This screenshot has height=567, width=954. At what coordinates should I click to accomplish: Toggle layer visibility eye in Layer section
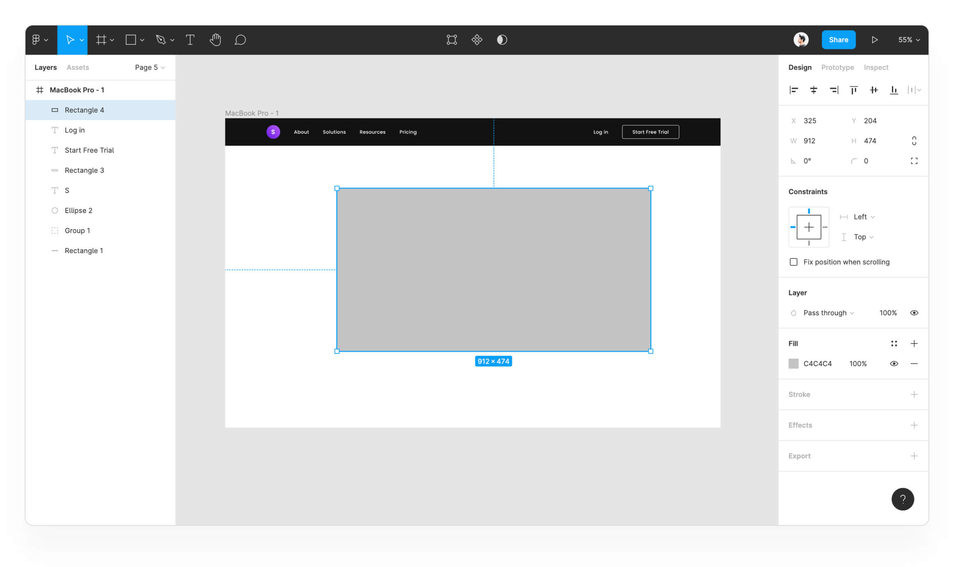point(914,313)
